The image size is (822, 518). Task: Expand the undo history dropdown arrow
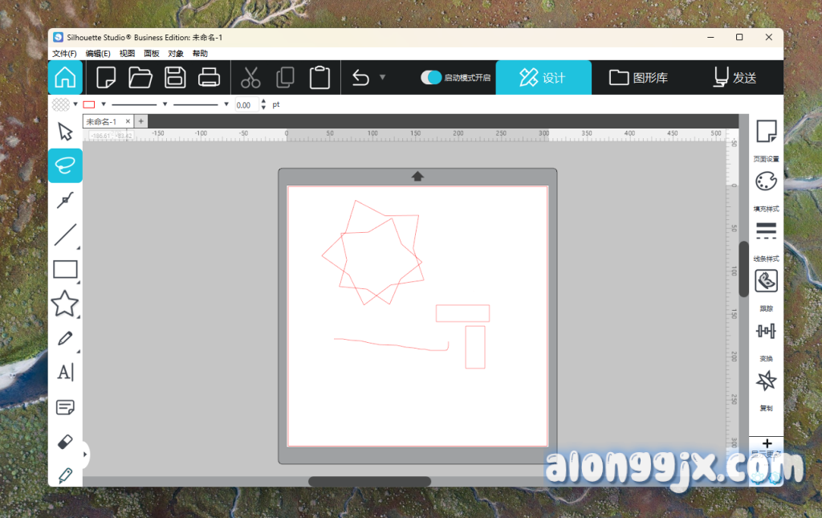click(x=383, y=78)
